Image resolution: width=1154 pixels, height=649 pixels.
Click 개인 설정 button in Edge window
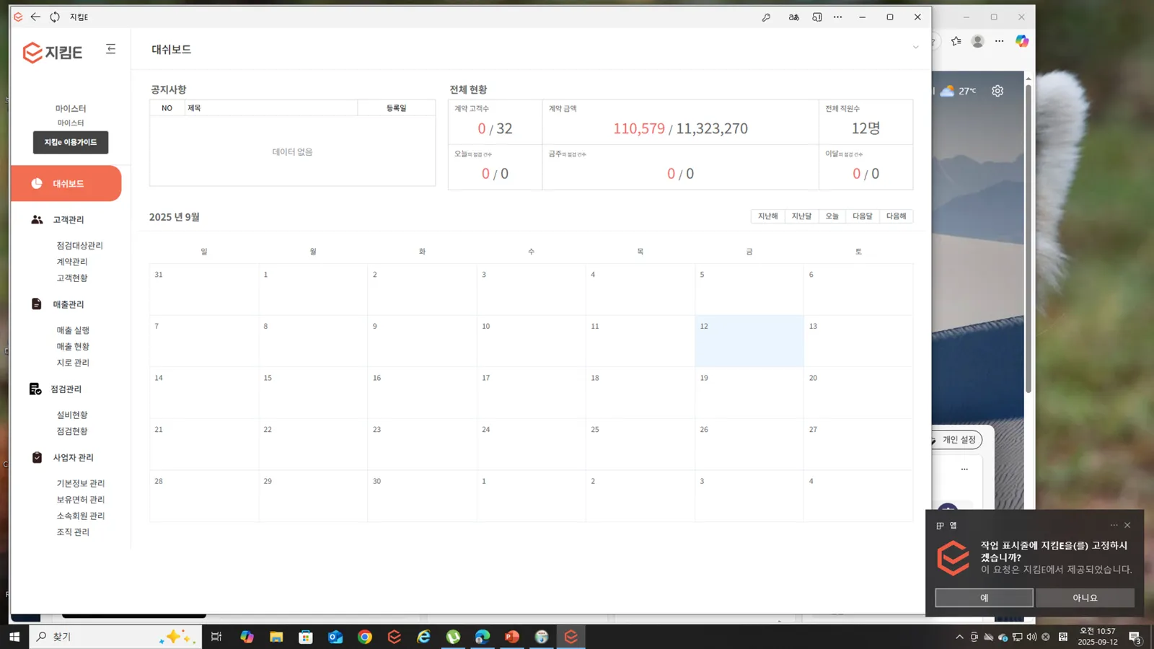pos(956,440)
